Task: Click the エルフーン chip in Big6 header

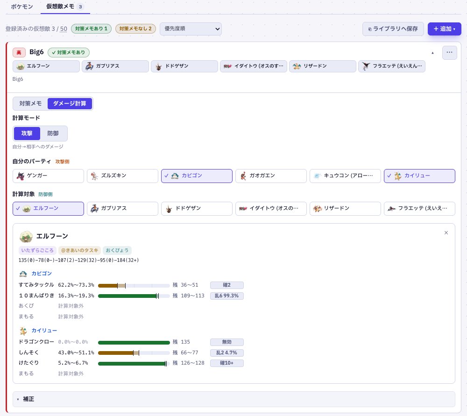Action: click(x=46, y=66)
